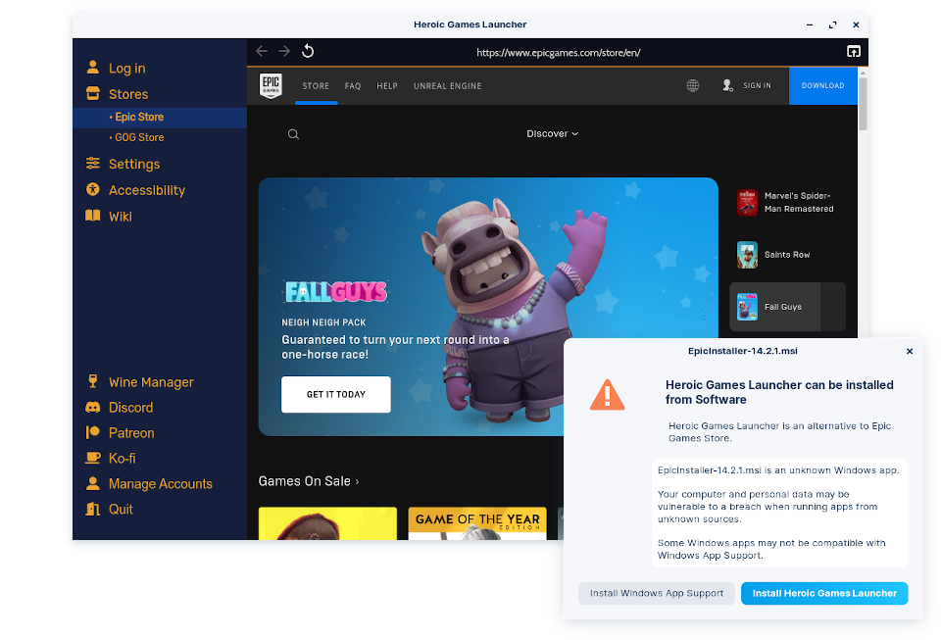Select GOG Store in the sidebar

point(139,137)
